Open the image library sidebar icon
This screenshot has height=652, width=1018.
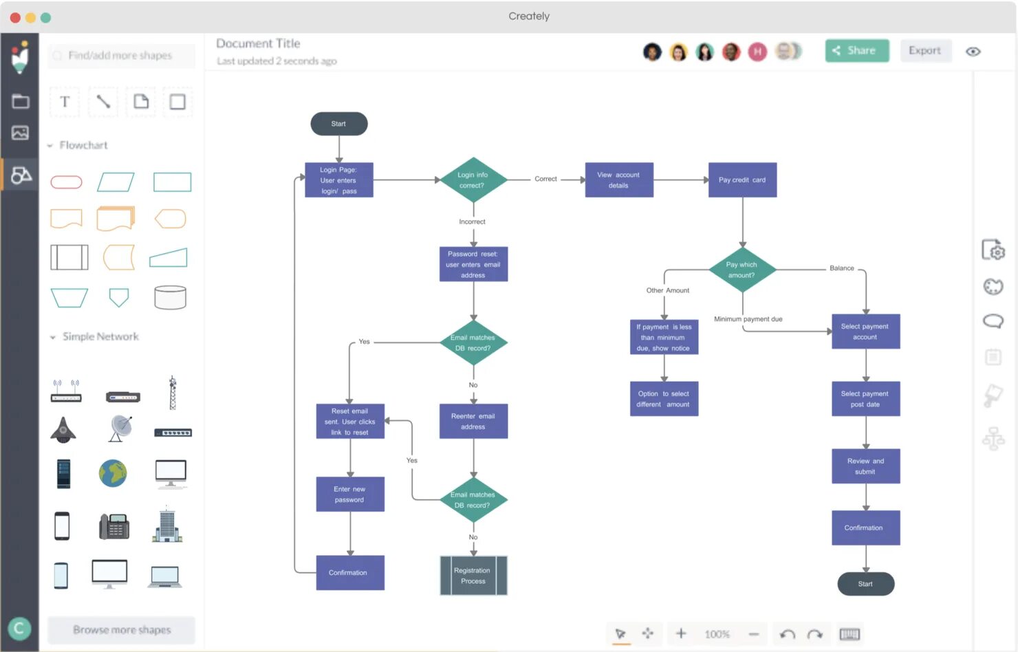tap(20, 133)
